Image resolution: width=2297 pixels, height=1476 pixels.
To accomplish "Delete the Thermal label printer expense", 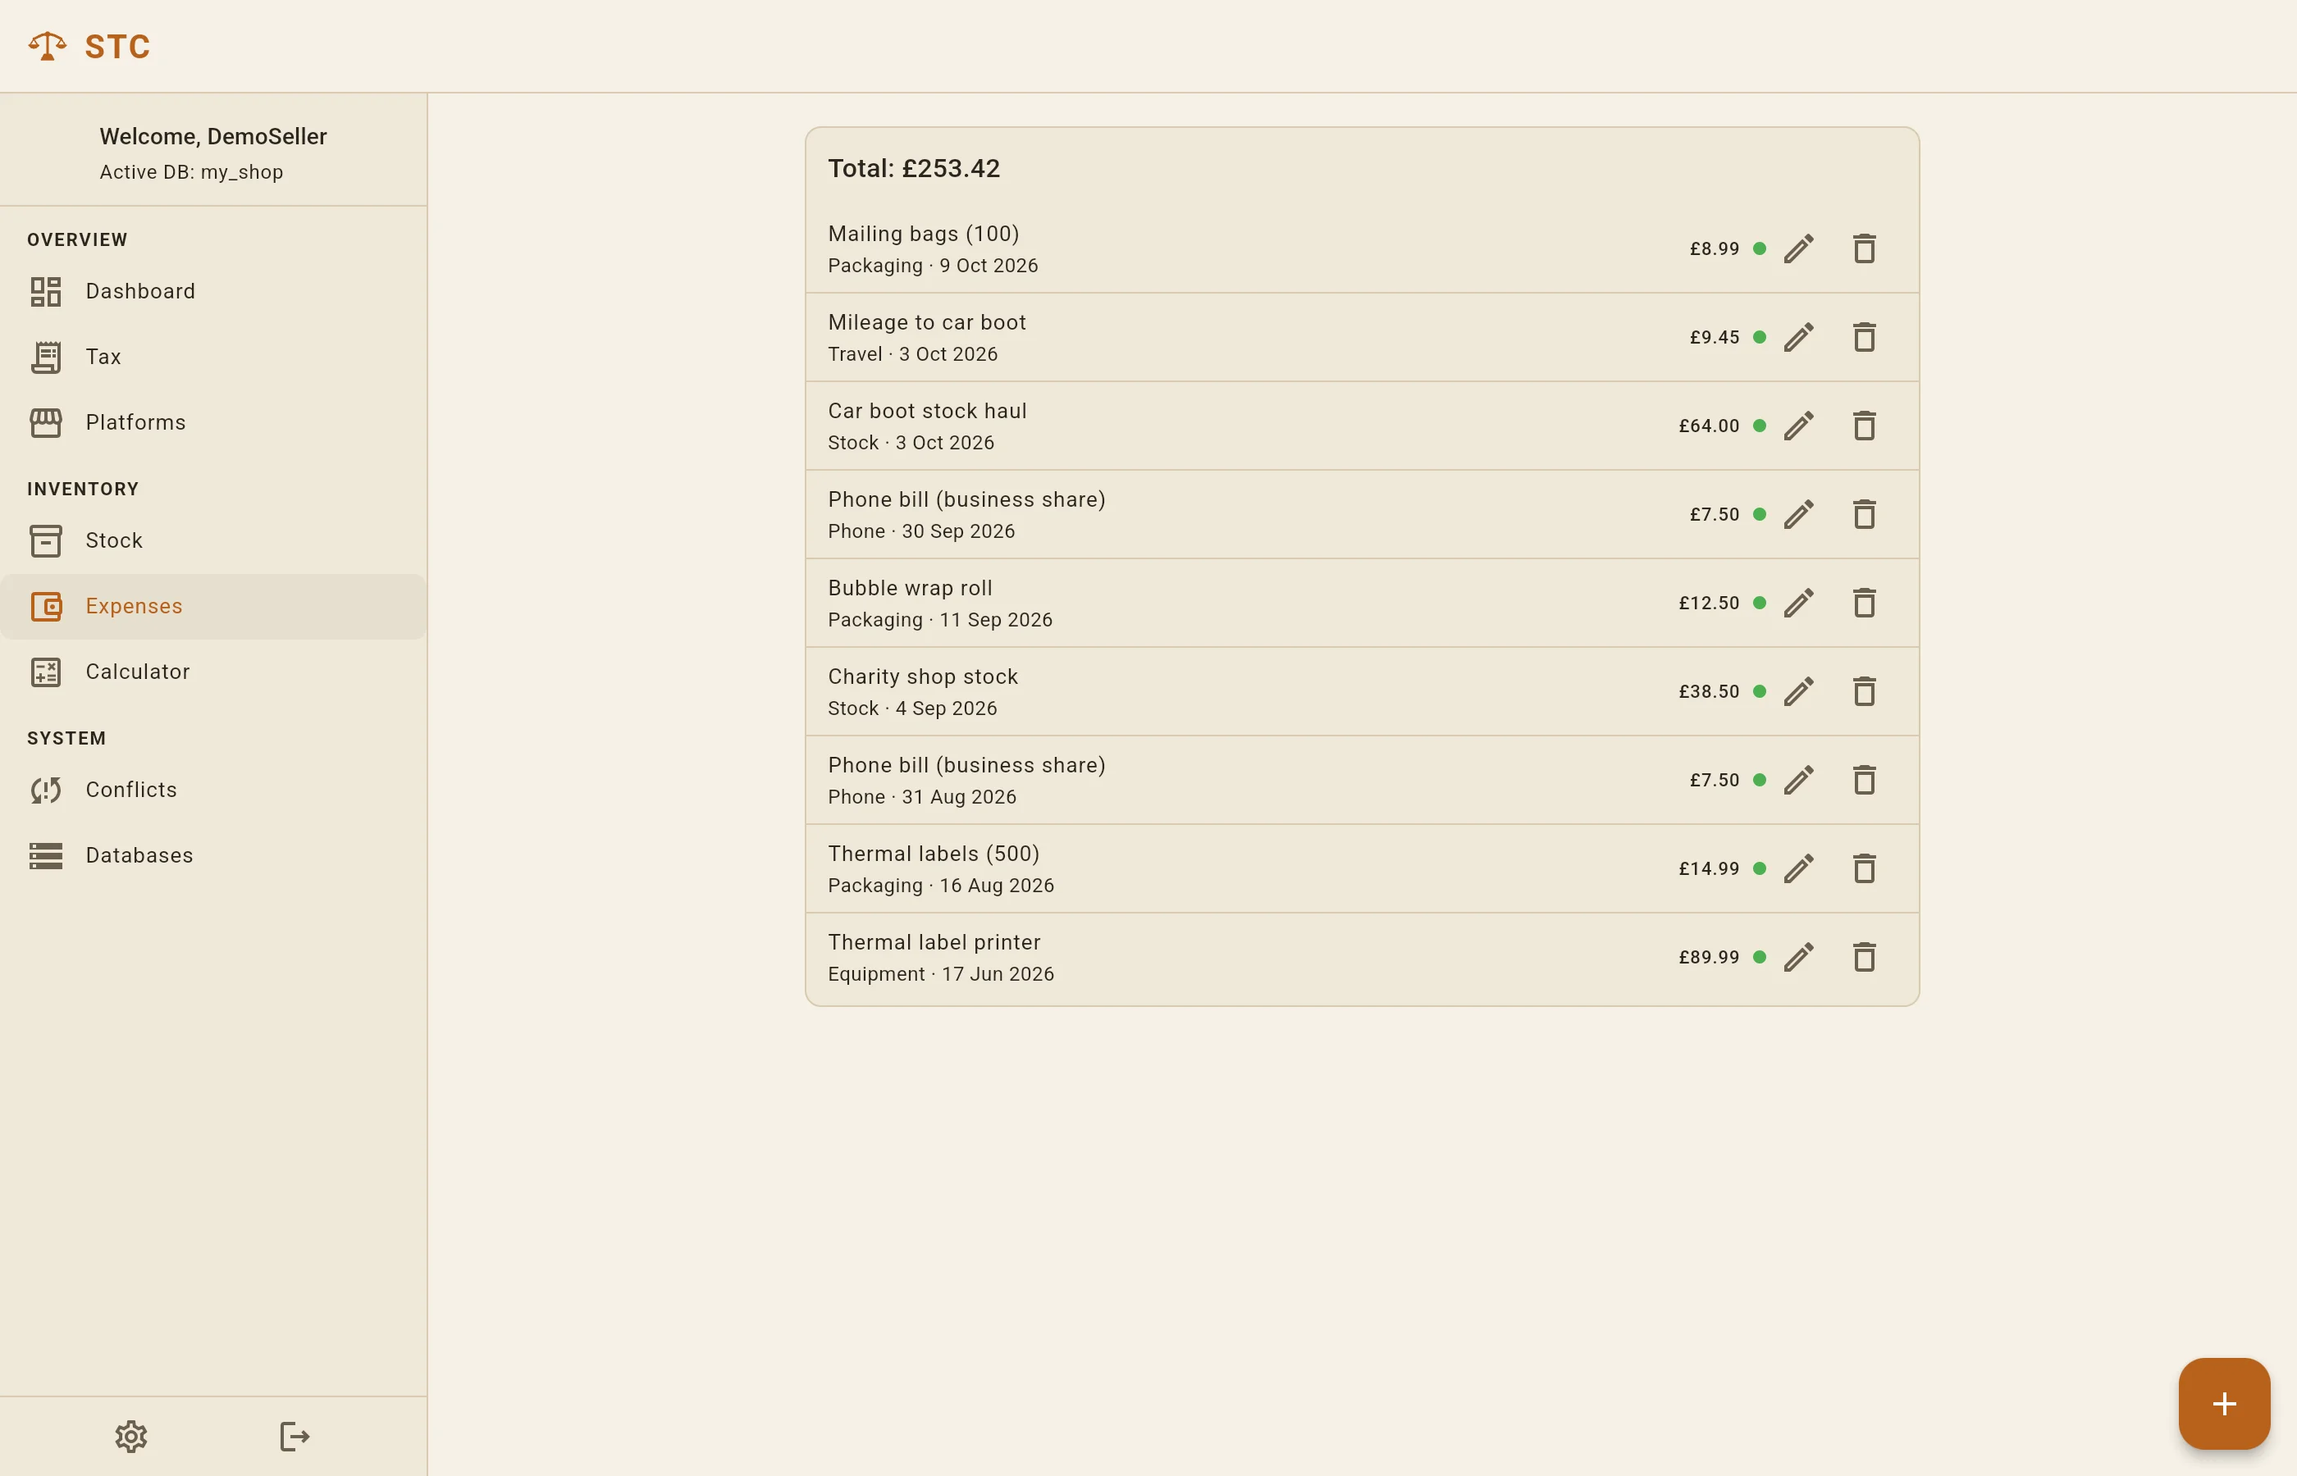I will point(1864,956).
